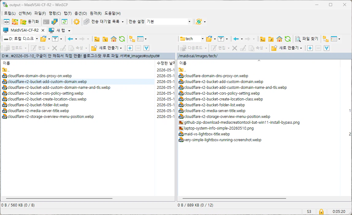
Task: Go to remote parent directory icon
Action: point(263,39)
